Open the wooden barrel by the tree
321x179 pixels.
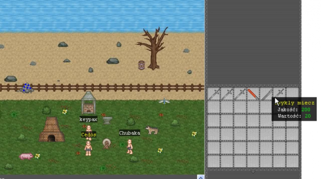tap(142, 65)
